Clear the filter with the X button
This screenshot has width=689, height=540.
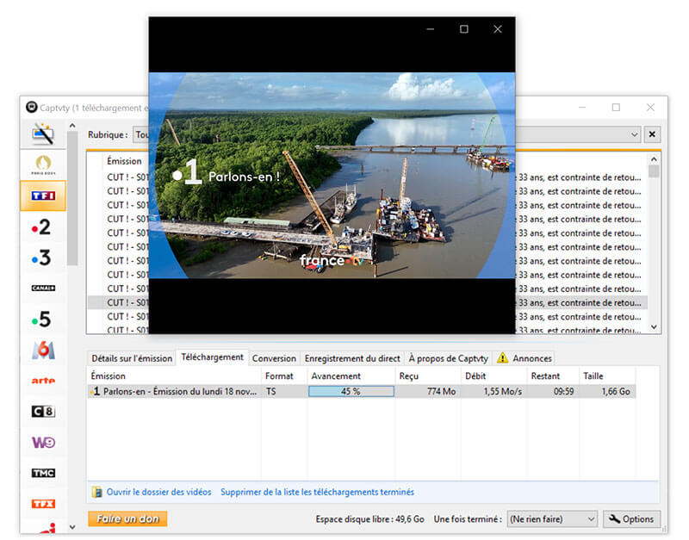pyautogui.click(x=652, y=135)
